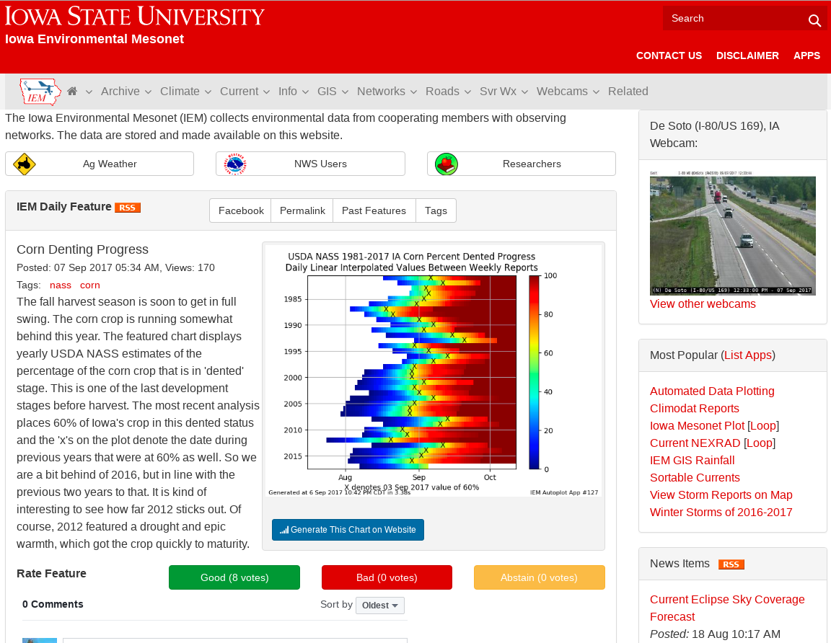831x643 pixels.
Task: Open the Svr Wx menu
Action: coord(504,91)
